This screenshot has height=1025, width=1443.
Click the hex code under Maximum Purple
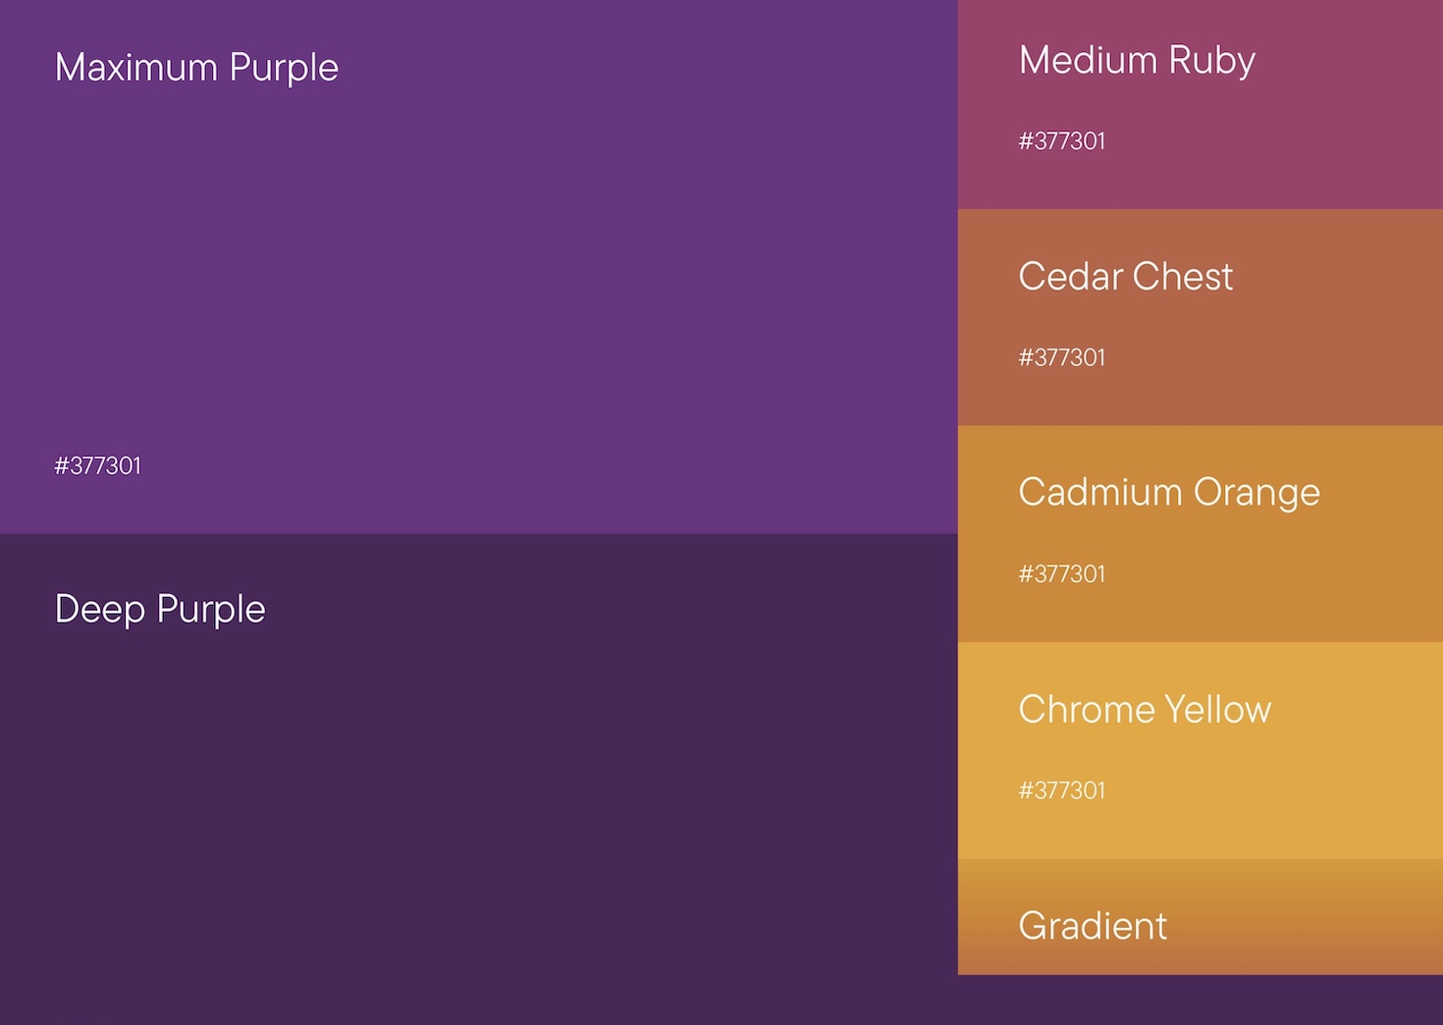point(98,466)
